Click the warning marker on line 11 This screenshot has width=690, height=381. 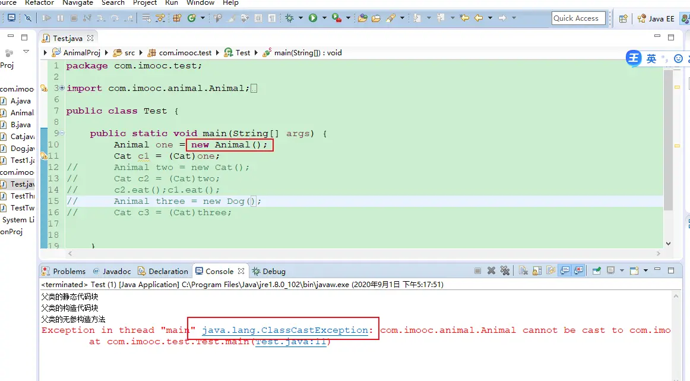[x=43, y=156]
